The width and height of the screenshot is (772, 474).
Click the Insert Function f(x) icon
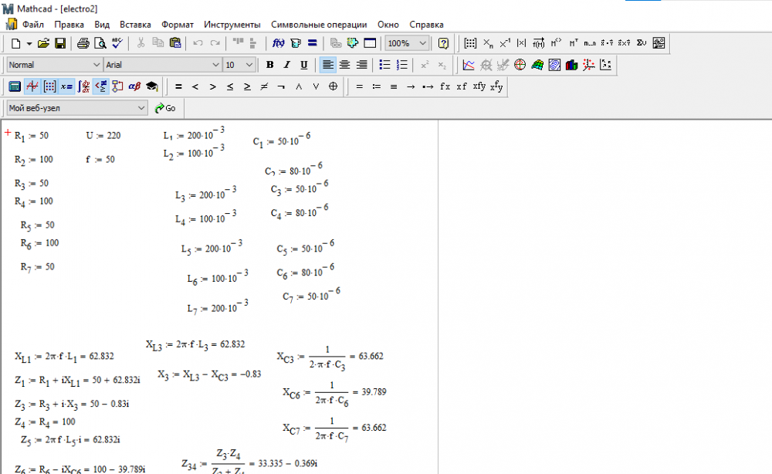coord(279,43)
